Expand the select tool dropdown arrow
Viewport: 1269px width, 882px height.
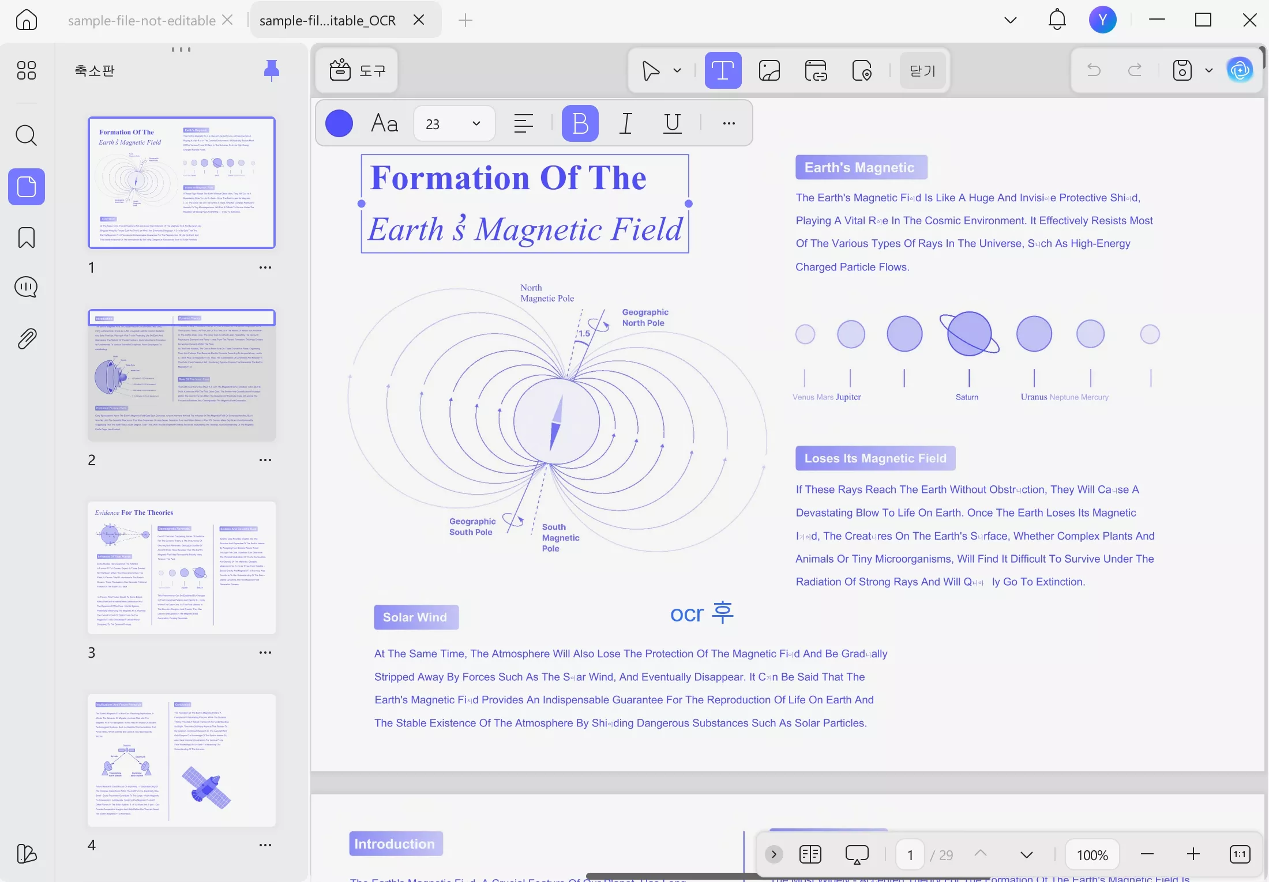pyautogui.click(x=677, y=71)
